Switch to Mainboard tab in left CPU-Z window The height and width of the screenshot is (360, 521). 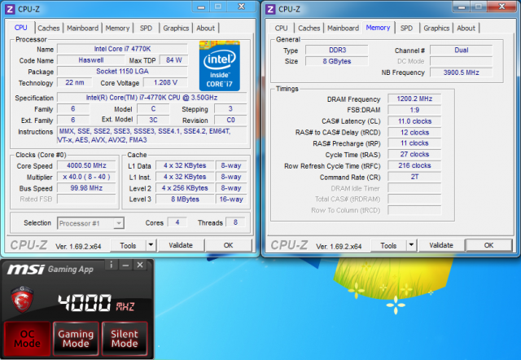[83, 29]
